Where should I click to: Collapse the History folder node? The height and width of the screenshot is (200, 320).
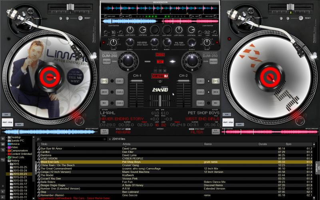click(6, 161)
